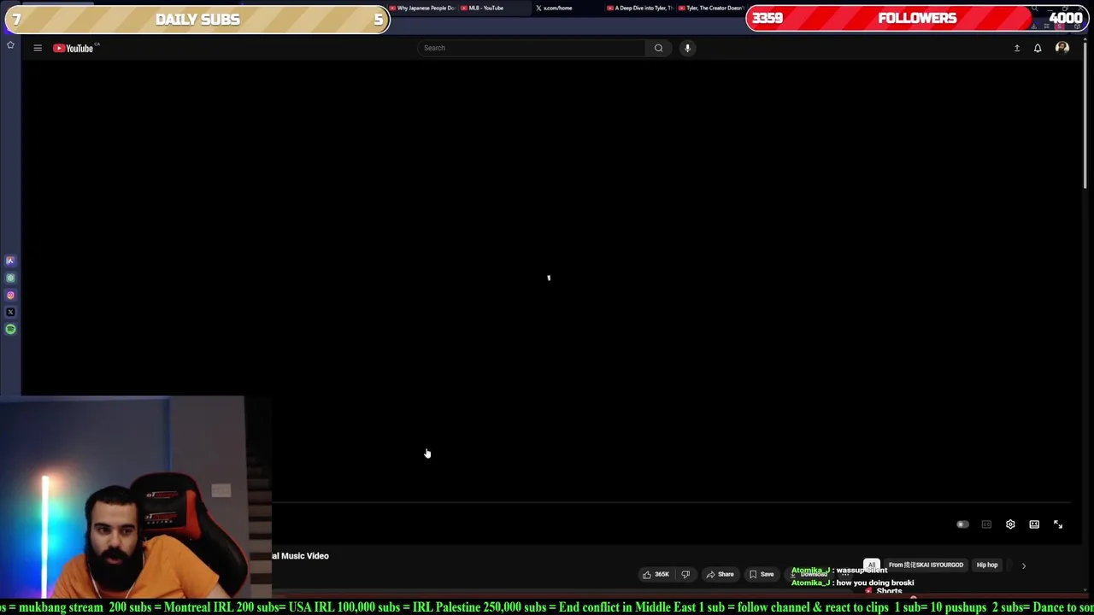Expand more filter chips with right arrow
The height and width of the screenshot is (615, 1094).
point(1024,565)
